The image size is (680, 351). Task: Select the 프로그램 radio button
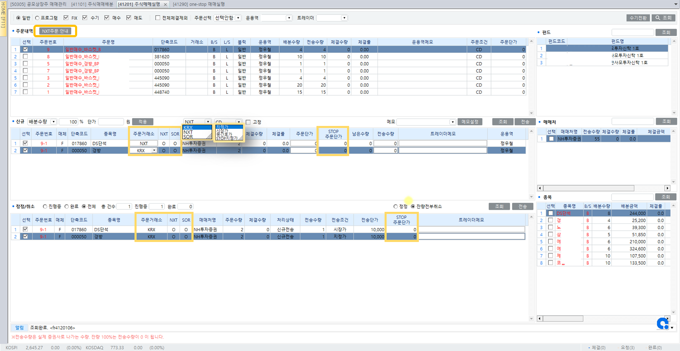[37, 18]
